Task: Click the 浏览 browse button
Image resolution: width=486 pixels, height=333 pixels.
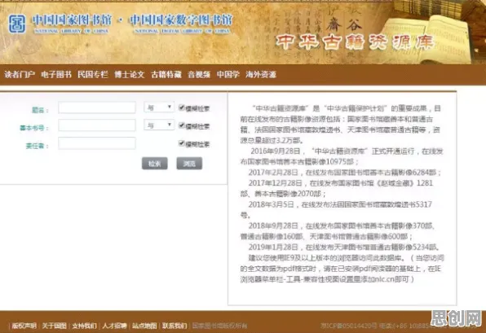Action: pyautogui.click(x=189, y=164)
